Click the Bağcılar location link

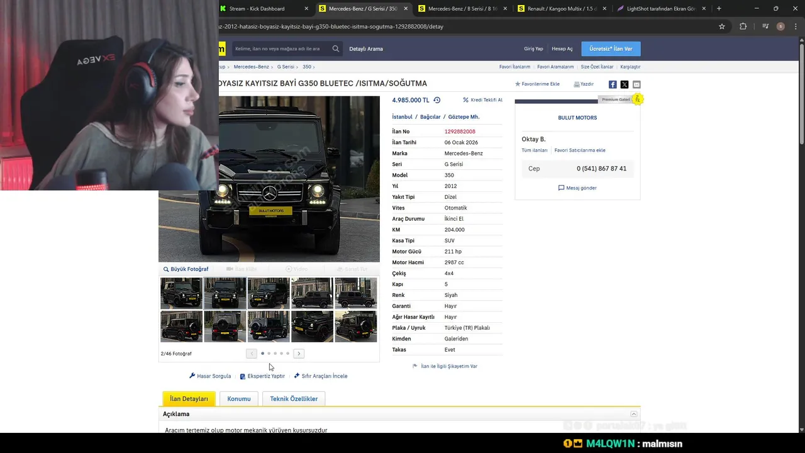(430, 117)
